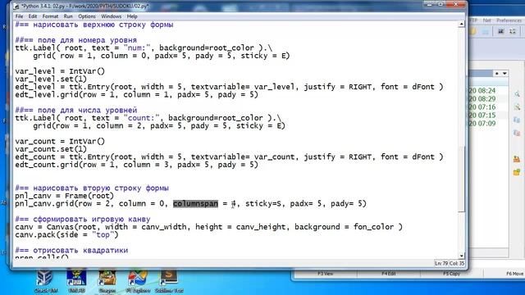Click the edt_level.grid(row = 1 line
525x295 pixels.
[x=137, y=95]
